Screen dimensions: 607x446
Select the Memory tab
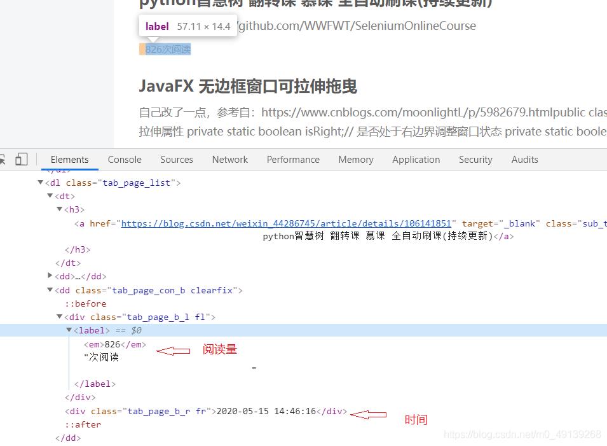pyautogui.click(x=355, y=159)
